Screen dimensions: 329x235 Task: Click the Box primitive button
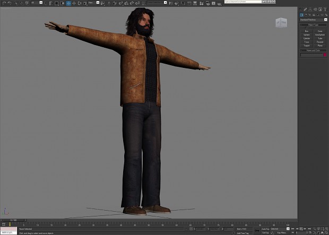[x=307, y=31]
